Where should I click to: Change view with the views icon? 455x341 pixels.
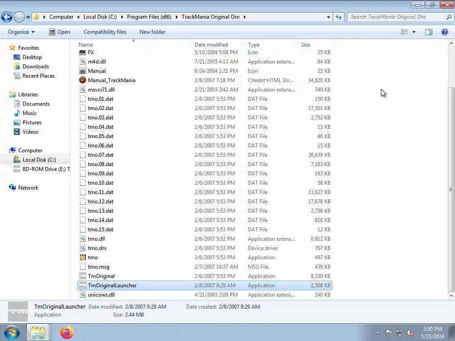(x=404, y=32)
